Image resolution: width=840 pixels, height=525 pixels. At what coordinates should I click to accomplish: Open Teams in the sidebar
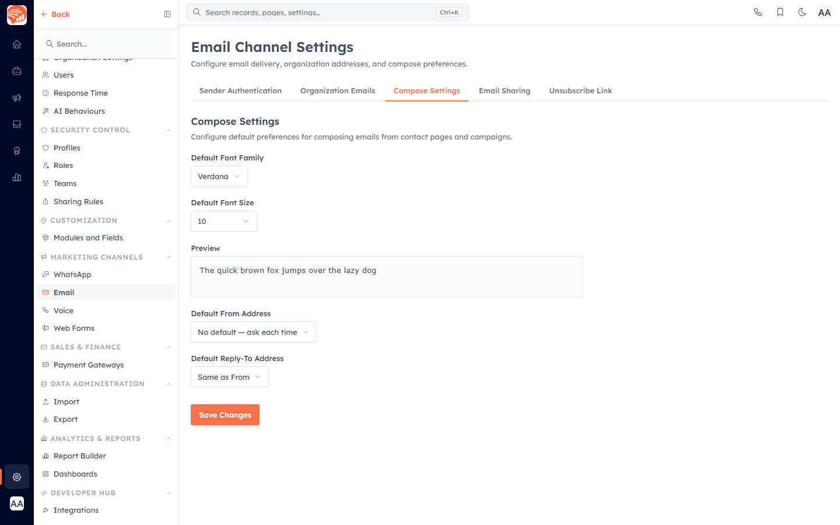[x=106, y=184]
